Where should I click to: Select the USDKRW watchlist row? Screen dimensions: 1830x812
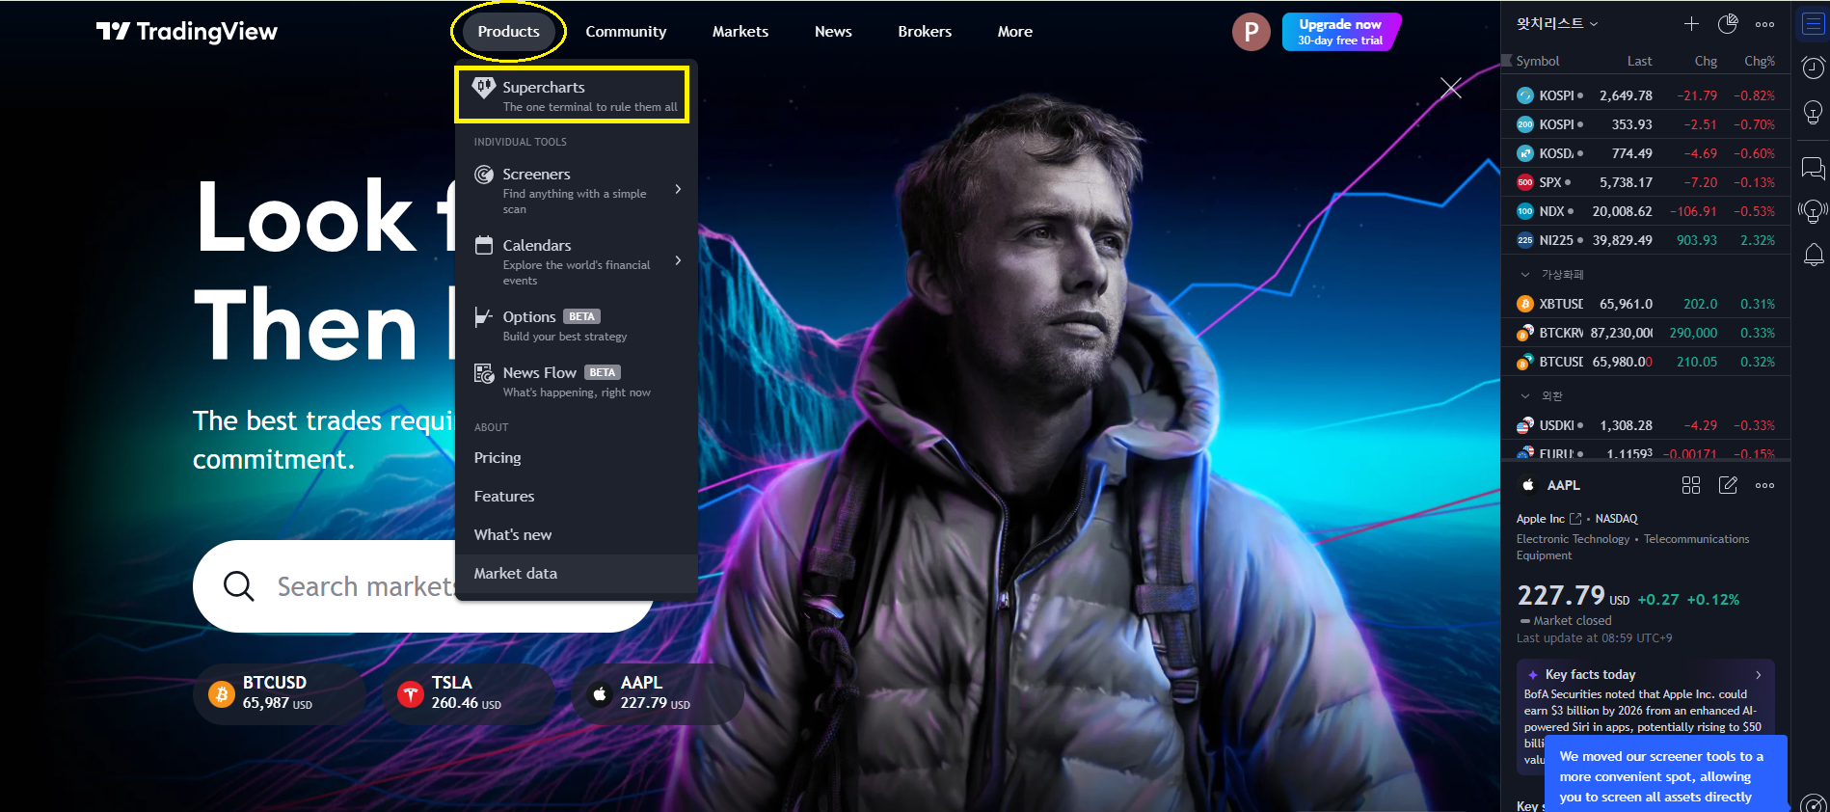click(1646, 425)
